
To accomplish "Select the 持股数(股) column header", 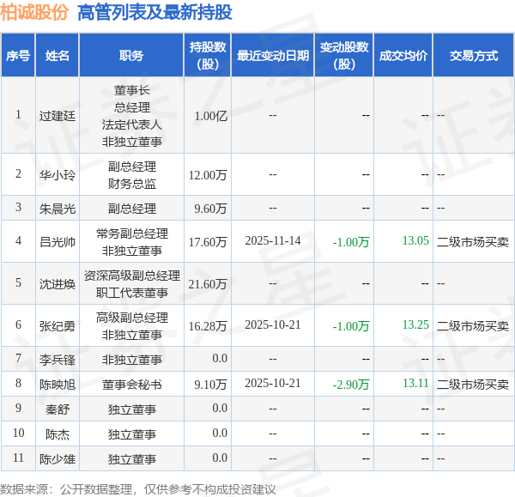I will pyautogui.click(x=208, y=56).
